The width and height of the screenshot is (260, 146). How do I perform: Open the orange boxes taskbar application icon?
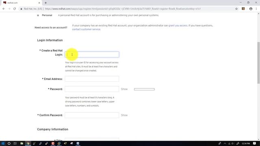point(59,144)
